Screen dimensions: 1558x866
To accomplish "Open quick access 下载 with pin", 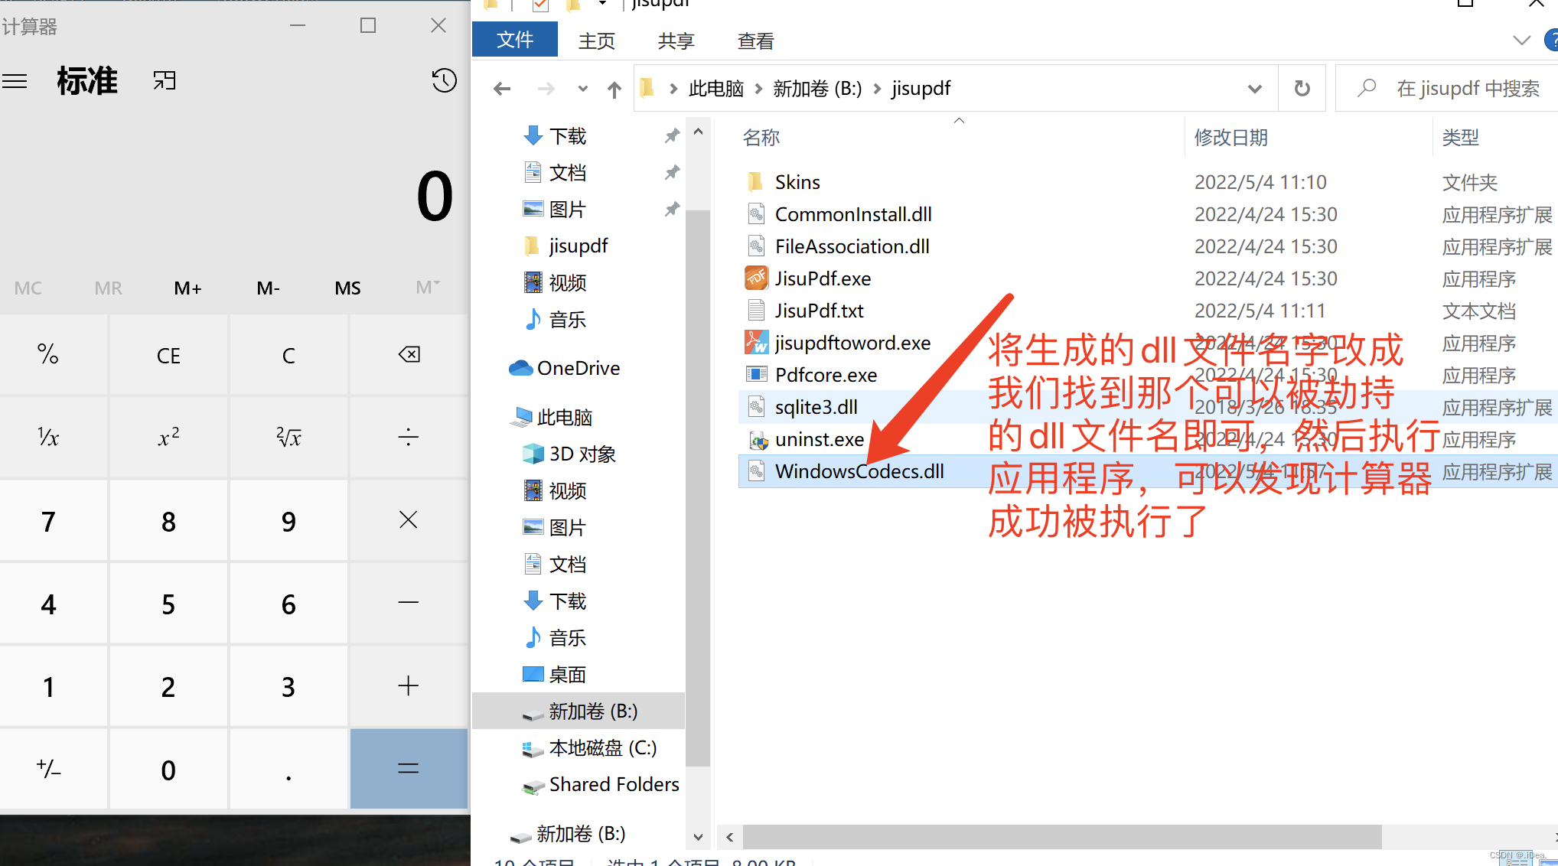I will pyautogui.click(x=567, y=136).
